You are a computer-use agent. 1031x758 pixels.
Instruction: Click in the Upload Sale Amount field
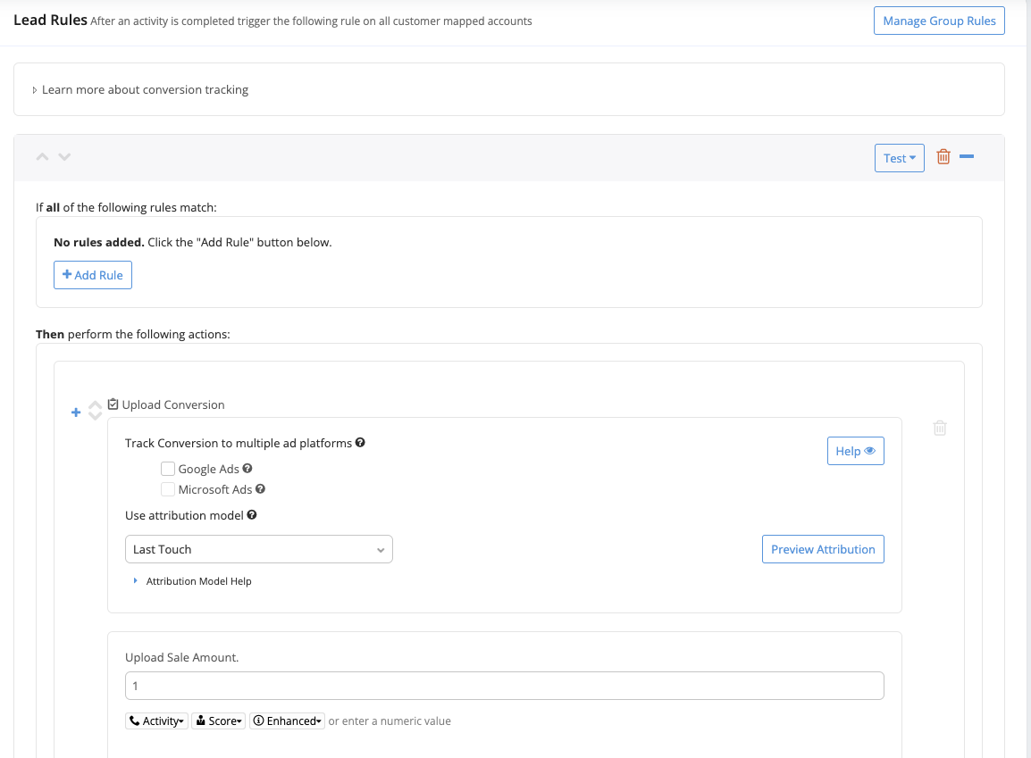point(504,686)
